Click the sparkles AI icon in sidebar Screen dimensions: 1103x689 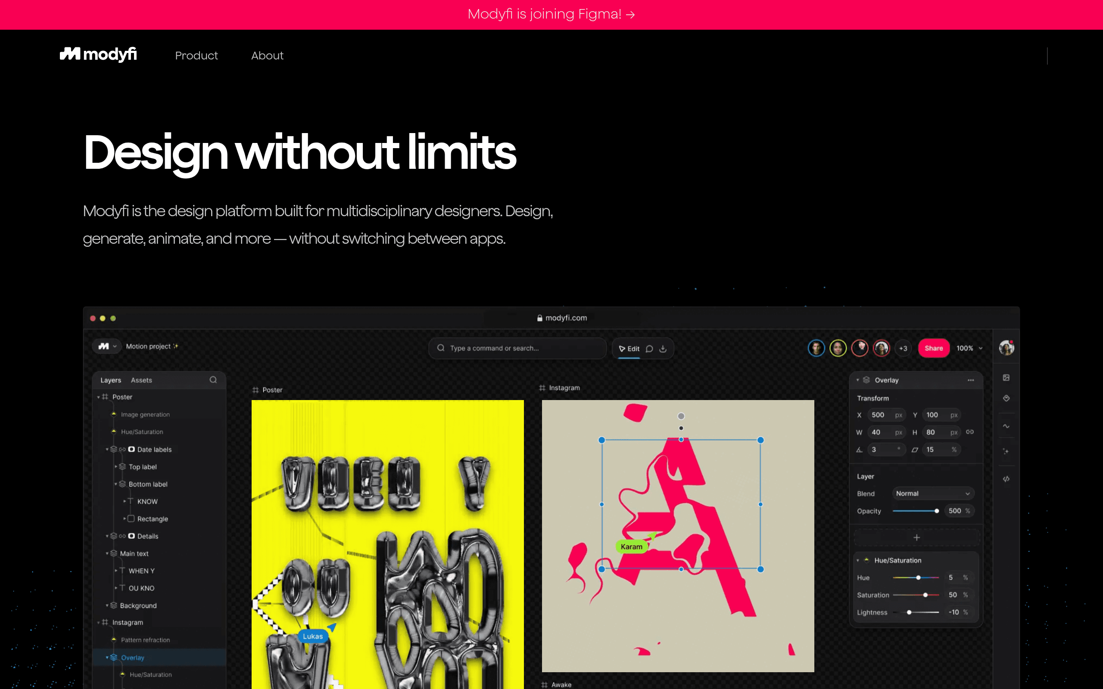pyautogui.click(x=1006, y=451)
